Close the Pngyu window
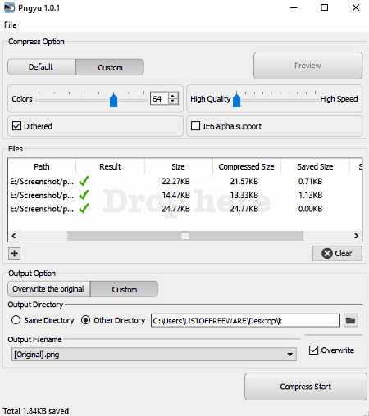The height and width of the screenshot is (416, 369). point(356,7)
